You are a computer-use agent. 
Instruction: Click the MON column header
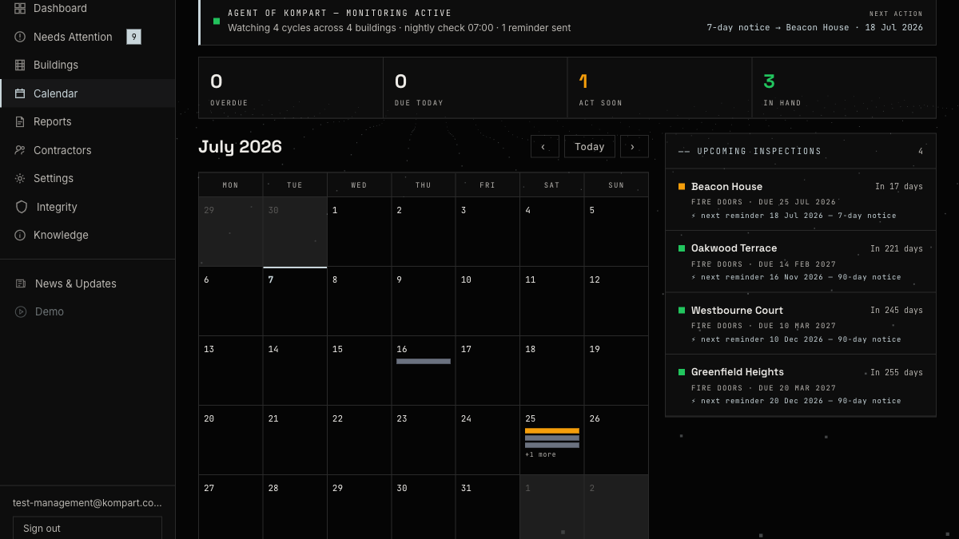pos(230,185)
